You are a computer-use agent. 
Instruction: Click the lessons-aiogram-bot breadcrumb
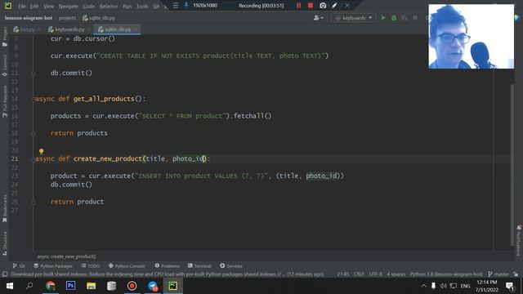pyautogui.click(x=29, y=18)
